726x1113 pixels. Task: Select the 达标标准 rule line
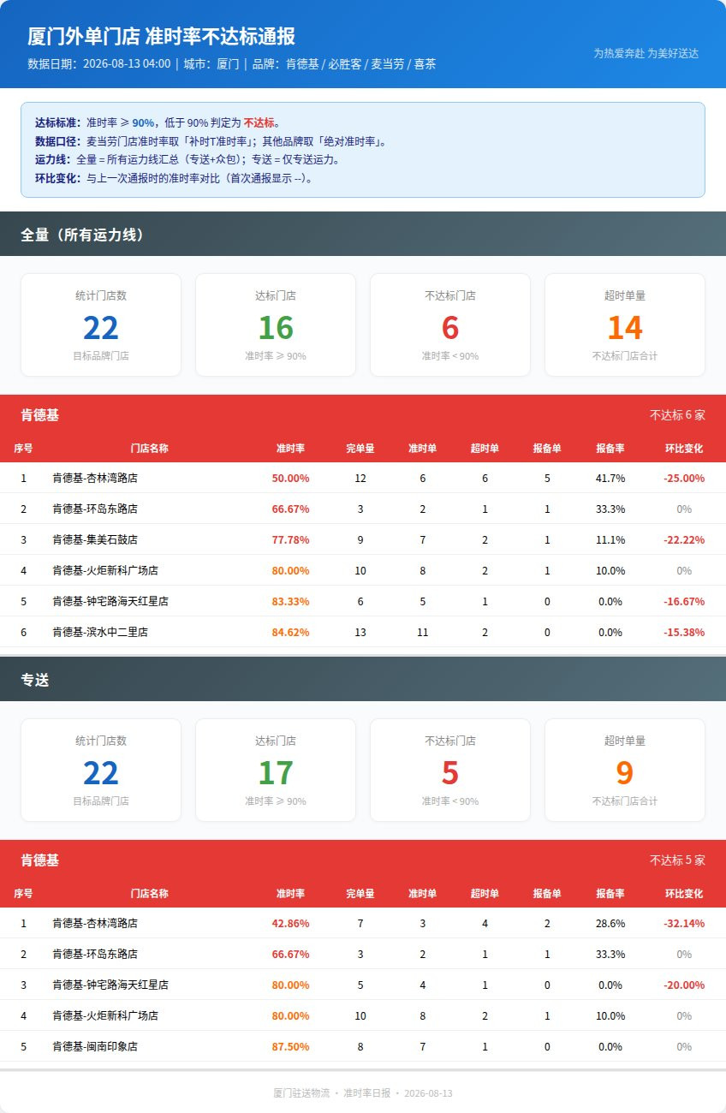coord(158,122)
